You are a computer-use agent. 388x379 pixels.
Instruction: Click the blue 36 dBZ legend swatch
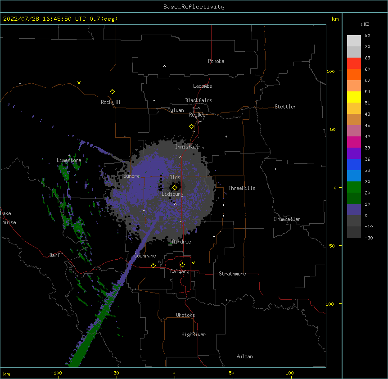[354, 164]
